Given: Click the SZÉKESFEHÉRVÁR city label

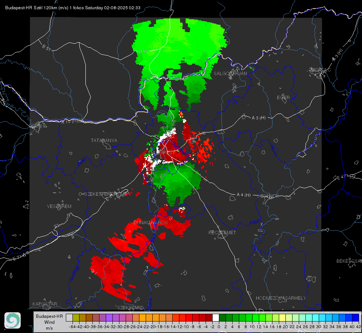Looking at the screenshot, I should click(105, 194).
